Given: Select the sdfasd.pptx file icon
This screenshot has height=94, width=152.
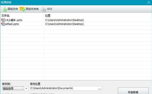Looking at the screenshot, I should [3, 24].
